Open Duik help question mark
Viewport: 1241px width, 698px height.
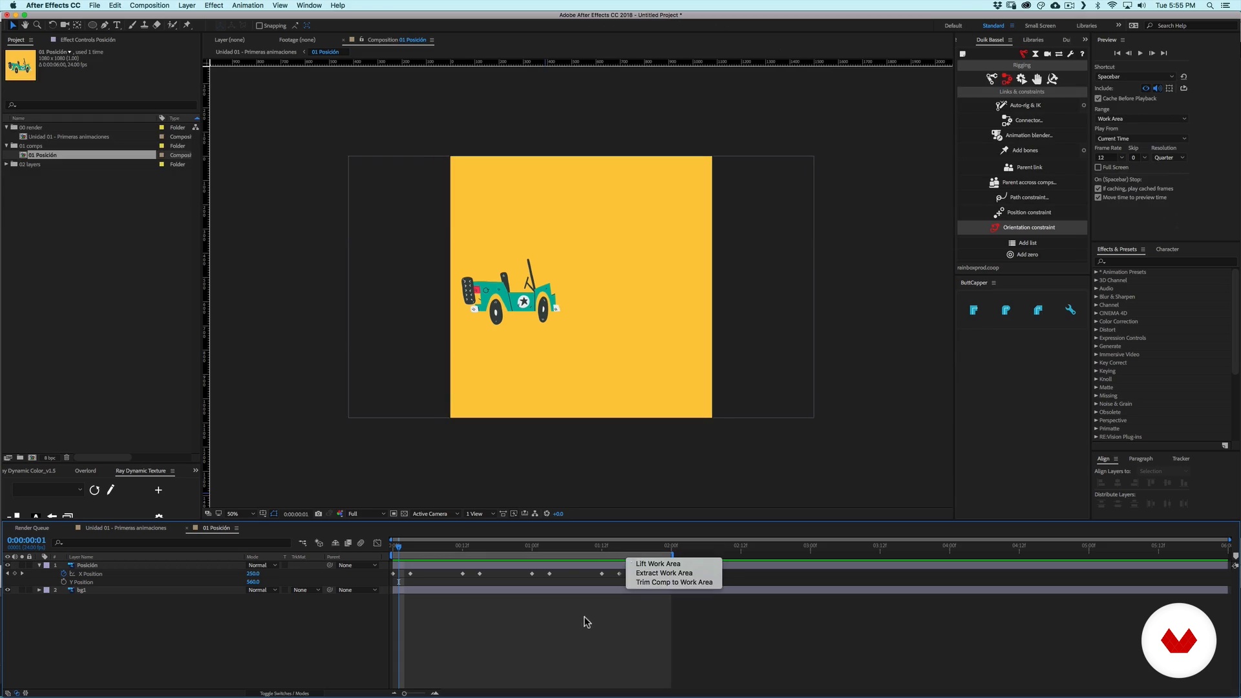click(x=1082, y=54)
